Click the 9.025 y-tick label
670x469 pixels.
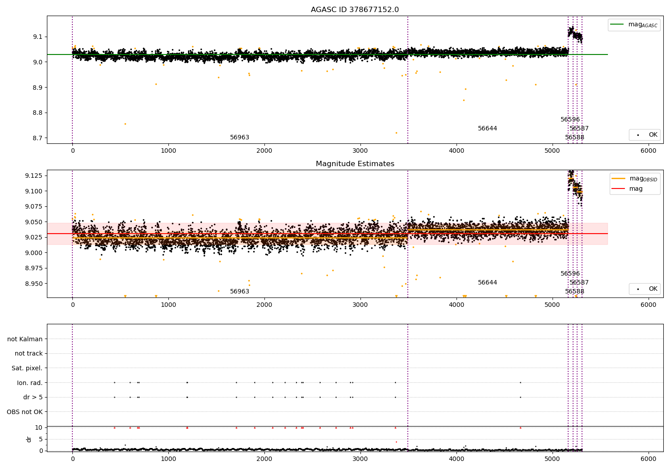point(34,237)
